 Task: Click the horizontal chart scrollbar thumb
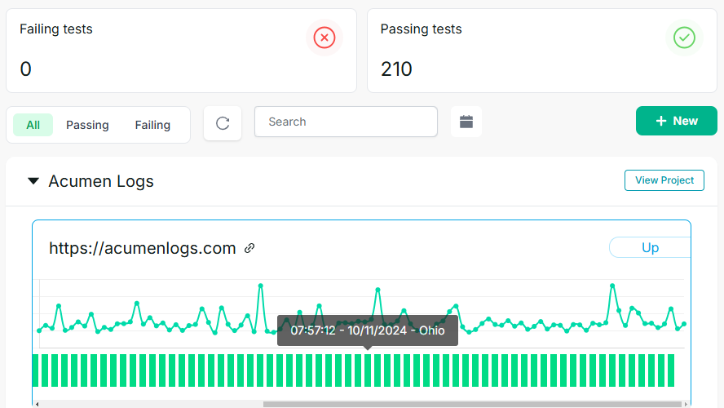[x=472, y=404]
